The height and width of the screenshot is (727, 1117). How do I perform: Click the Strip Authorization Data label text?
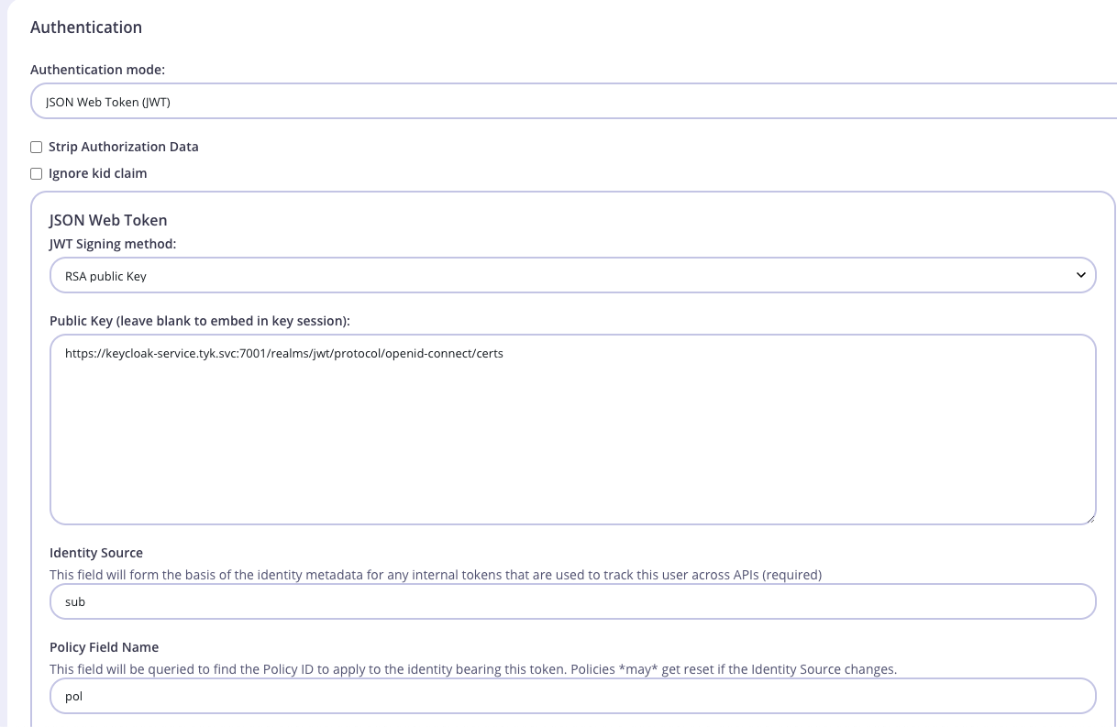tap(123, 147)
